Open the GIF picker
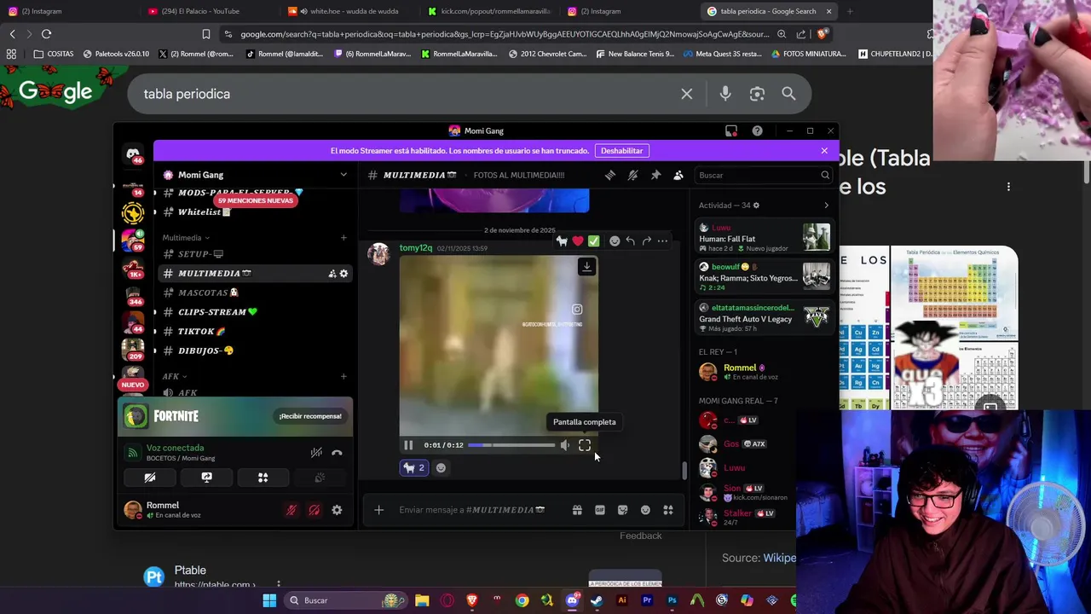 (600, 510)
